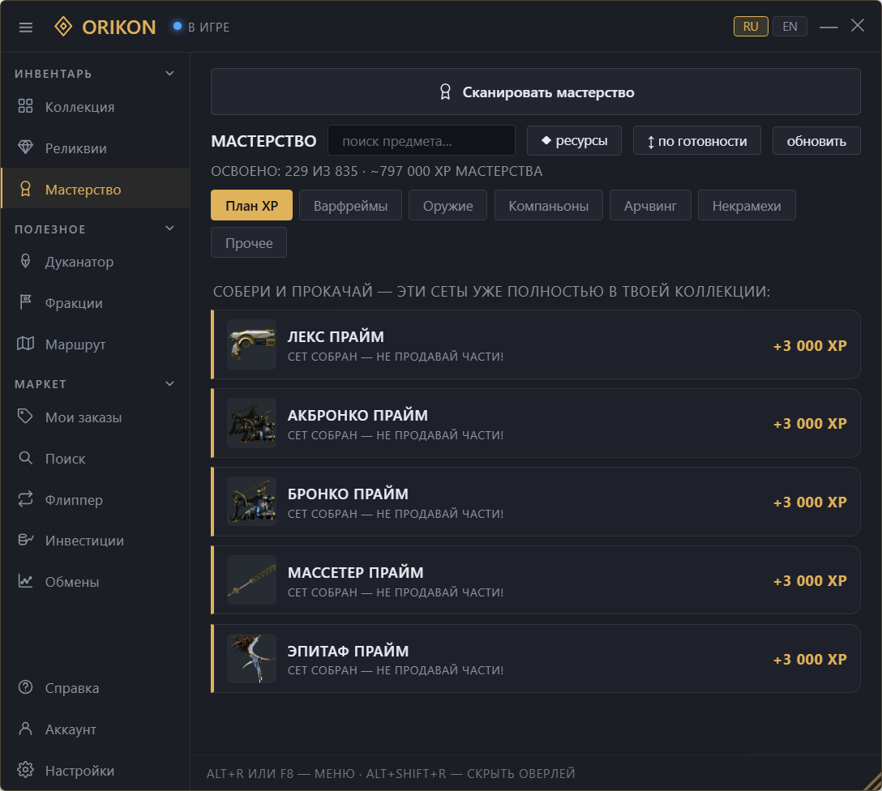
Task: Click +3 000 XP on Лекс Прайм
Action: point(810,345)
